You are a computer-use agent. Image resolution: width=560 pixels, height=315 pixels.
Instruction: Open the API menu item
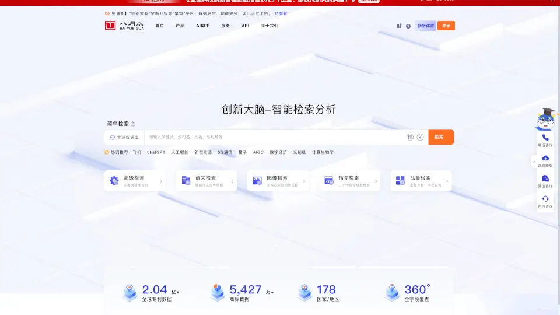(246, 26)
